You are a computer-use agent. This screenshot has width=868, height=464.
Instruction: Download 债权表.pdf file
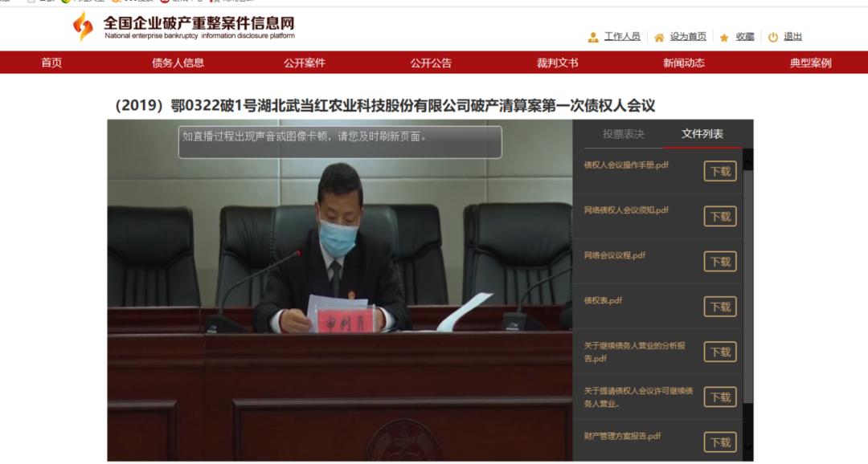(x=720, y=307)
